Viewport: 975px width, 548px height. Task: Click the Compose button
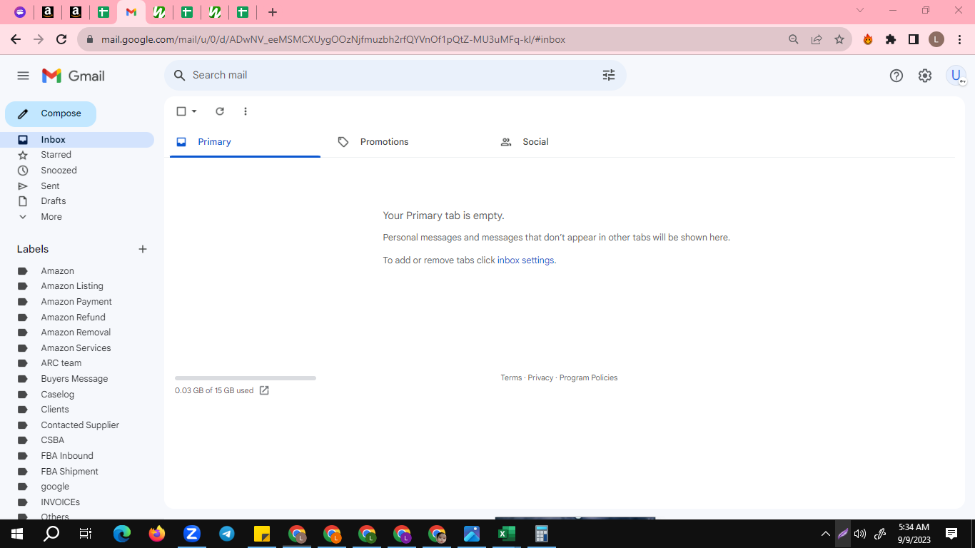tap(51, 113)
